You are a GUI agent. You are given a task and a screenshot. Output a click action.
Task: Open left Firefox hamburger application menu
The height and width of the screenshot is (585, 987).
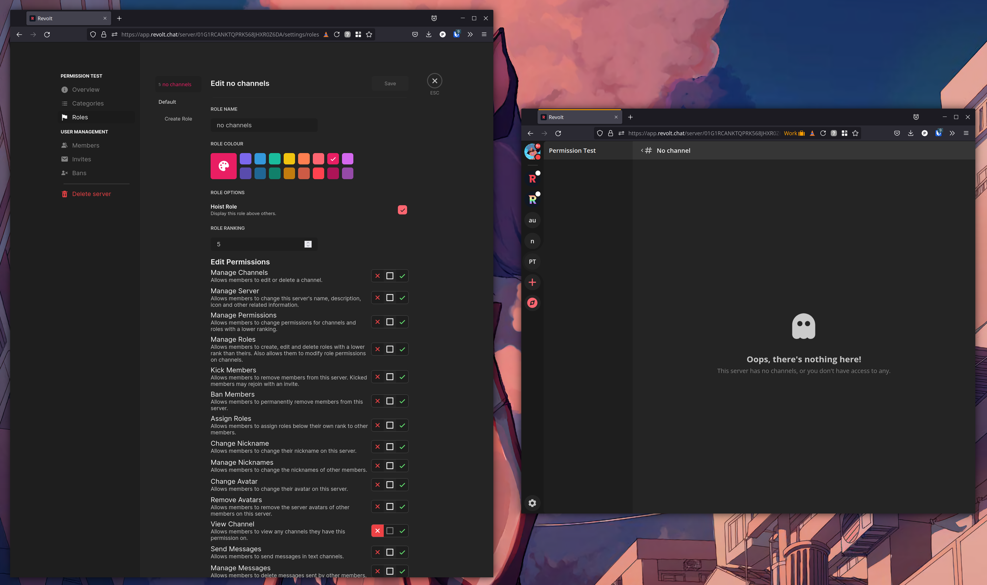[x=484, y=34]
